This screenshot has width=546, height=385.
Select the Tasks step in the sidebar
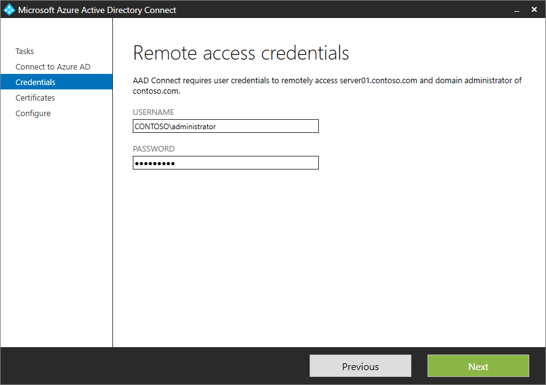click(24, 51)
